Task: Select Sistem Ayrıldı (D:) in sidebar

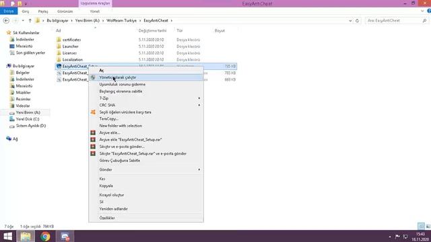Action: point(31,126)
